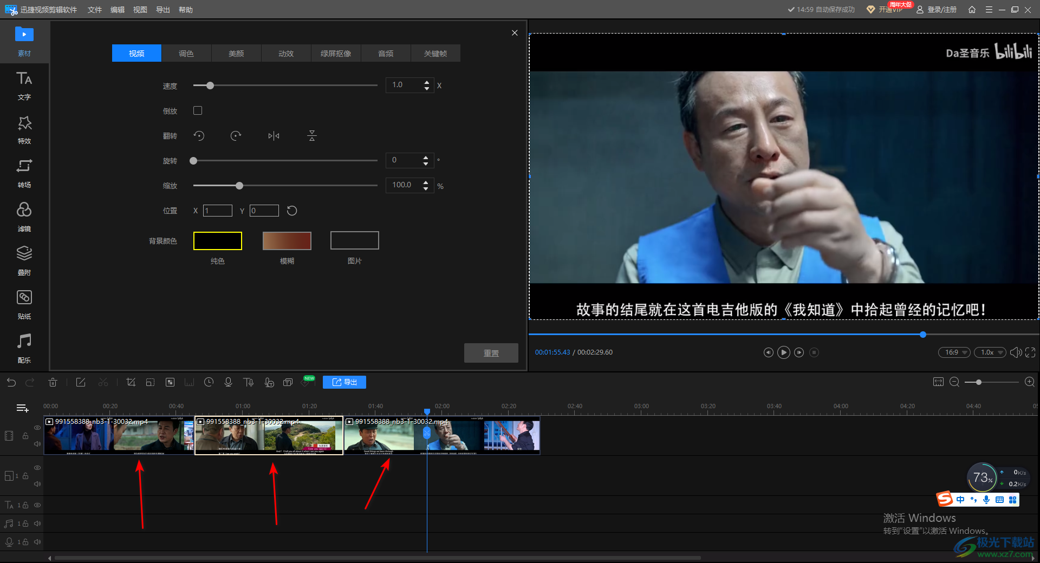
Task: Switch to the 音频 audio tab
Action: 386,54
